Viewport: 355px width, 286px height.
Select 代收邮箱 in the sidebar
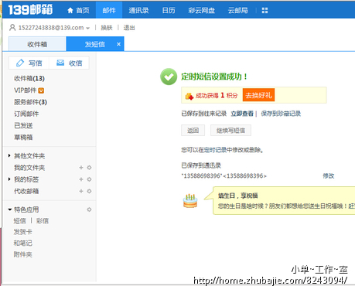pyautogui.click(x=26, y=191)
